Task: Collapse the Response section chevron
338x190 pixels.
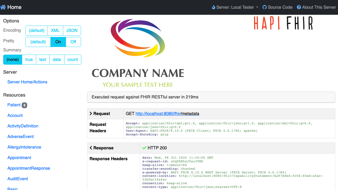Action: [91, 148]
